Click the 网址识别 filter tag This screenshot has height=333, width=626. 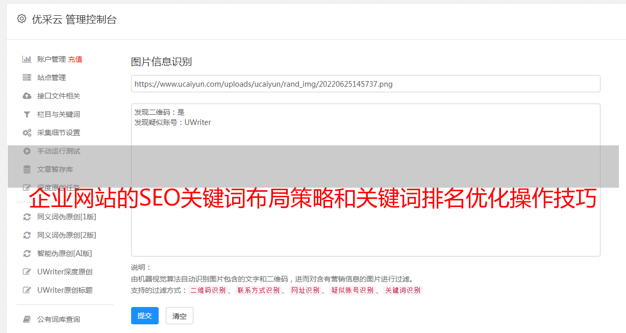[306, 290]
